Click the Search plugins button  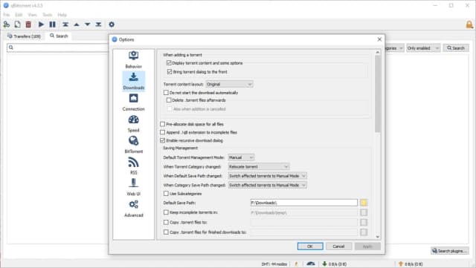point(449,251)
